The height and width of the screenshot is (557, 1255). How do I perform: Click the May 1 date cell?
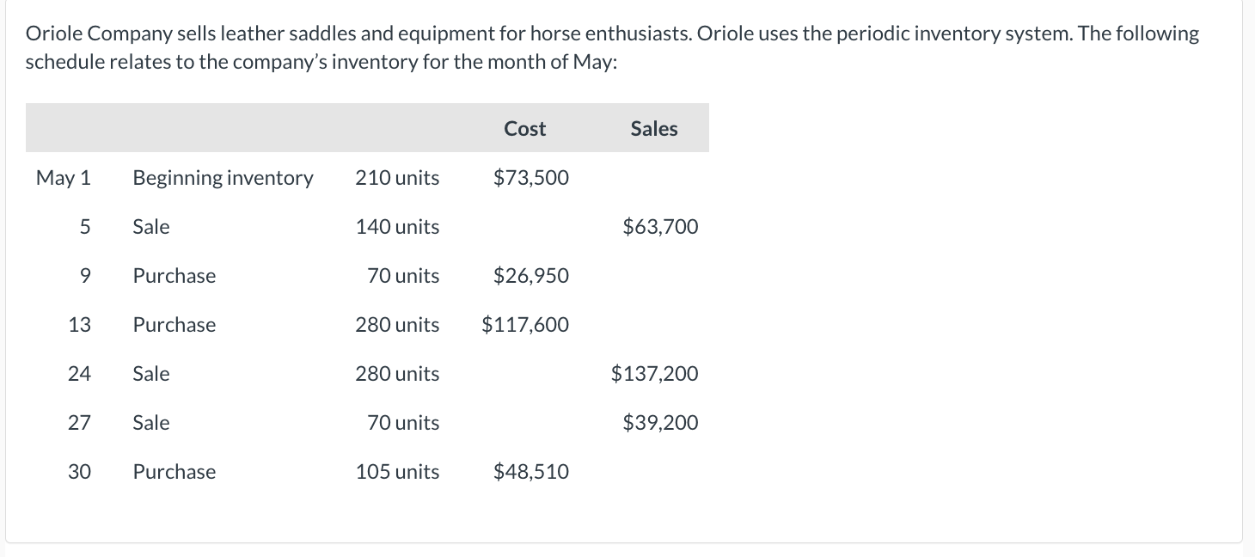[x=63, y=178]
